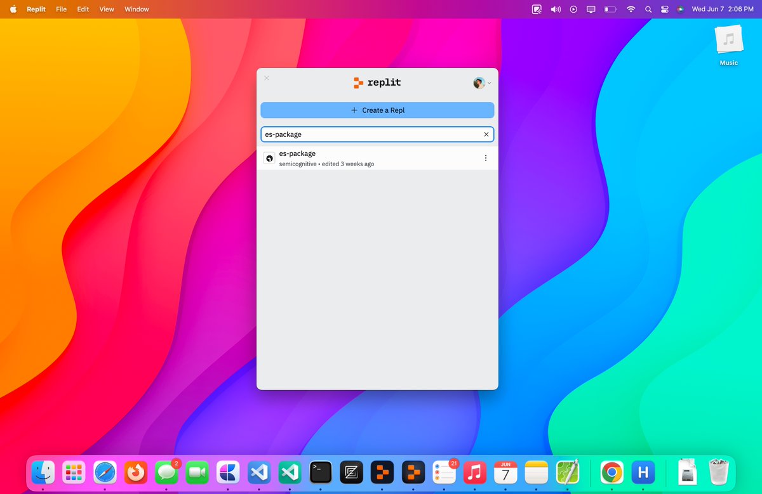Screen dimensions: 762x494
Task: Open Calendar showing Jun 7
Action: 505,472
